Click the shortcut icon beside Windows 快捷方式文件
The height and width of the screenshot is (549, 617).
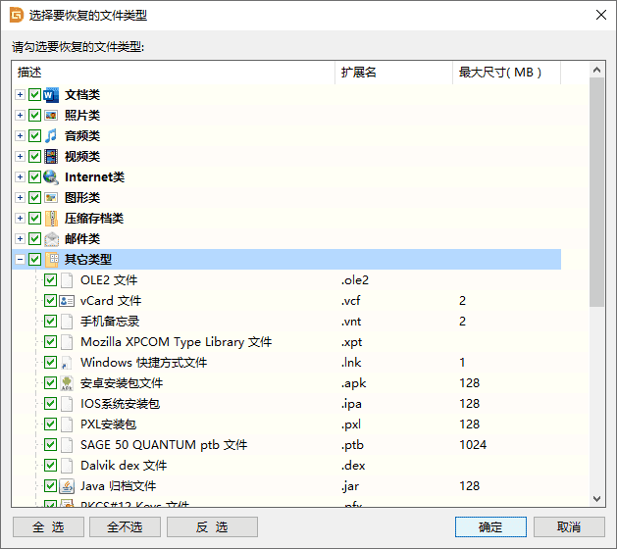point(67,363)
